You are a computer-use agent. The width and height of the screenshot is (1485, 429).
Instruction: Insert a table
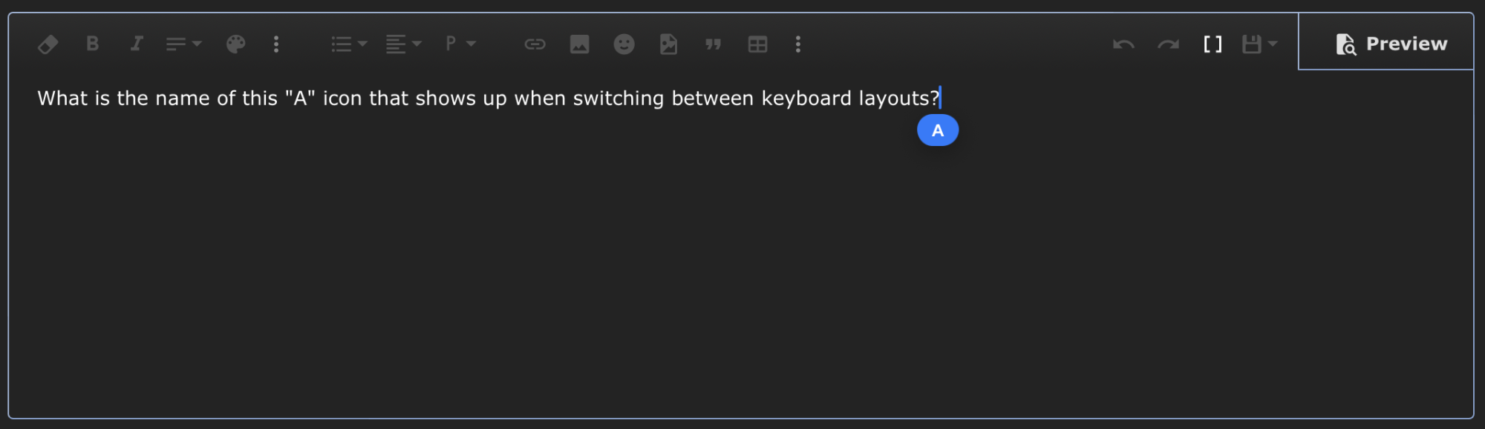pyautogui.click(x=757, y=44)
